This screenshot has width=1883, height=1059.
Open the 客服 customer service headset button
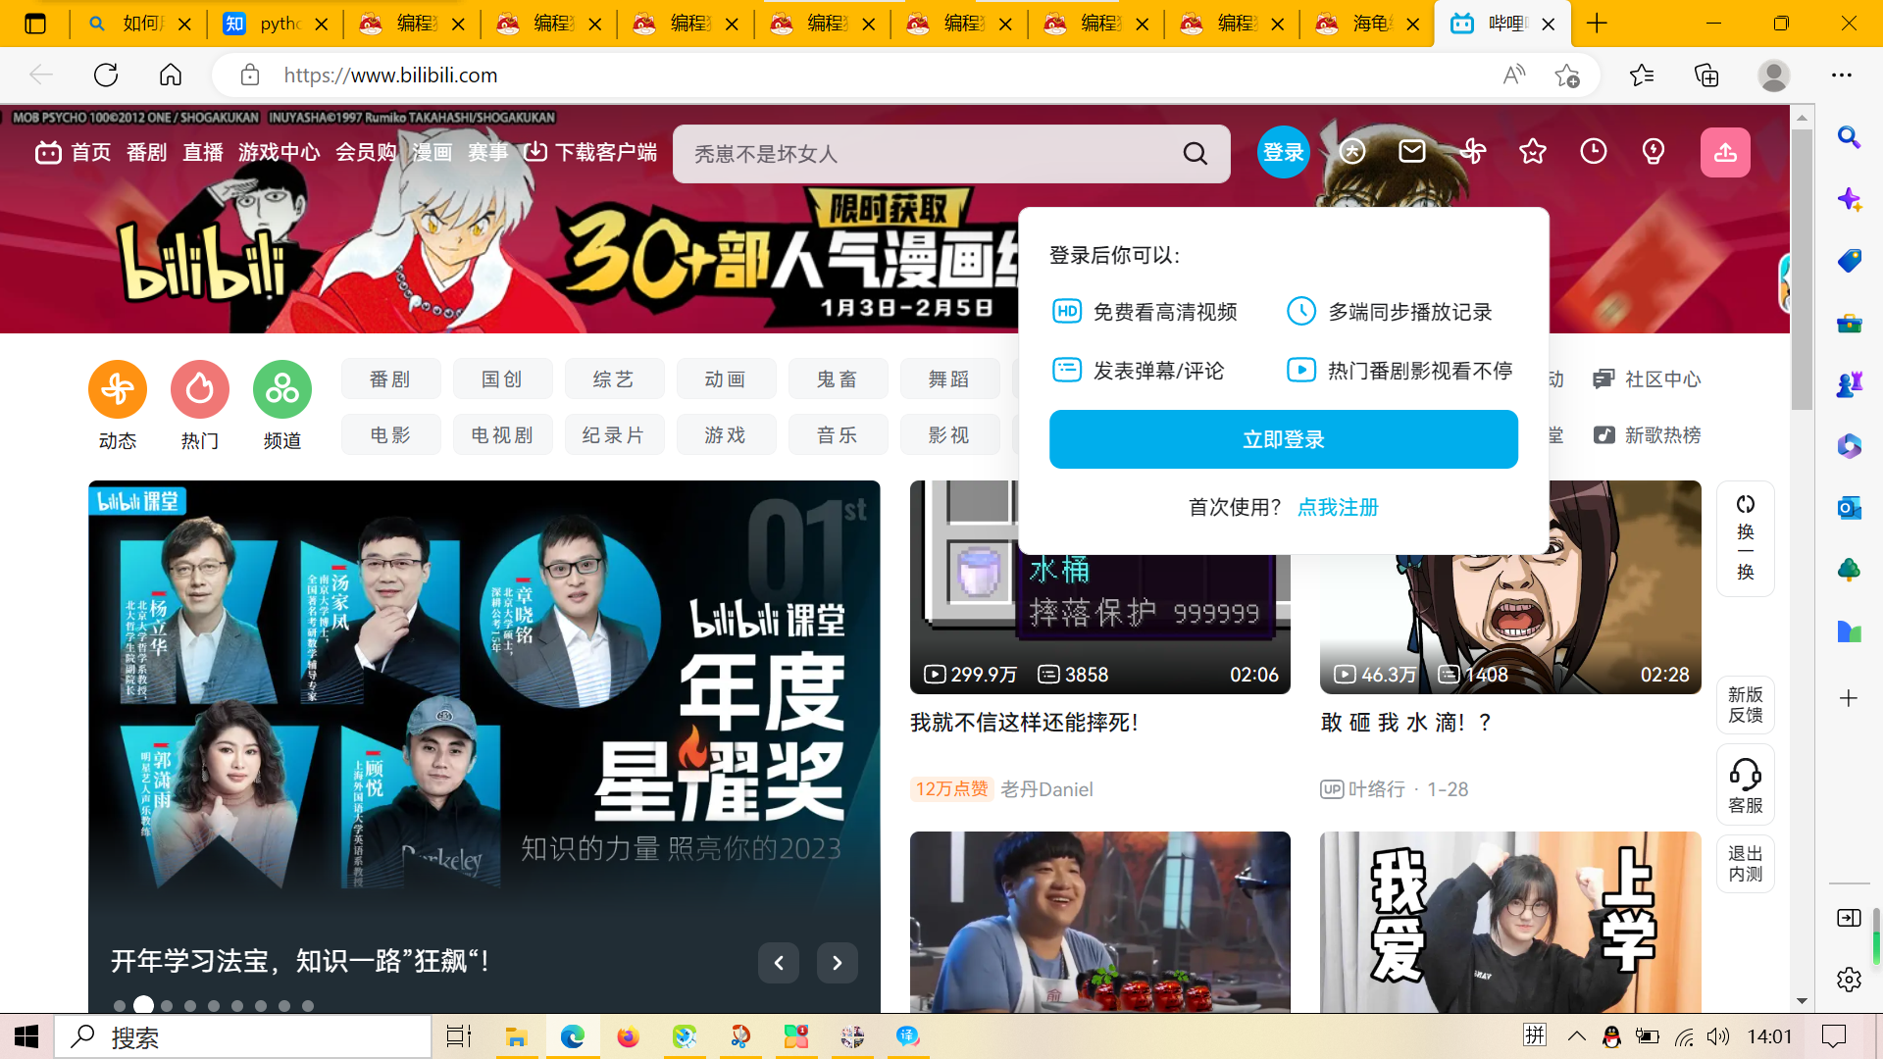point(1746,786)
